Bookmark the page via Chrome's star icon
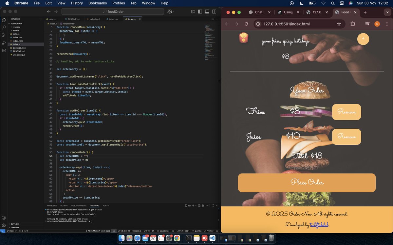Viewport: 393px width, 245px height. [x=339, y=24]
